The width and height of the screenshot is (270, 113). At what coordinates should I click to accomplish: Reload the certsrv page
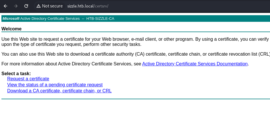coord(26,6)
